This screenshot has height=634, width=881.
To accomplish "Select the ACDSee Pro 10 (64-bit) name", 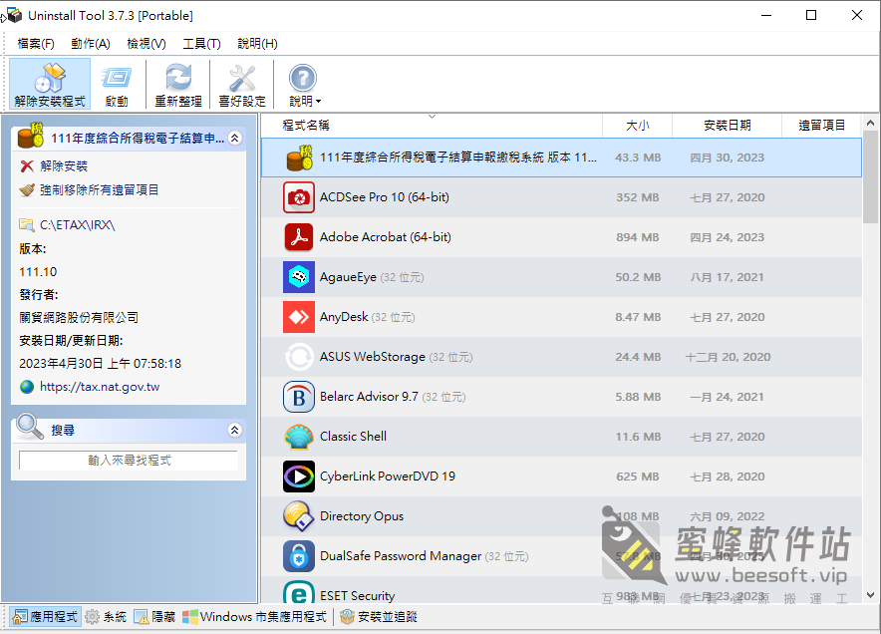I will click(x=385, y=197).
